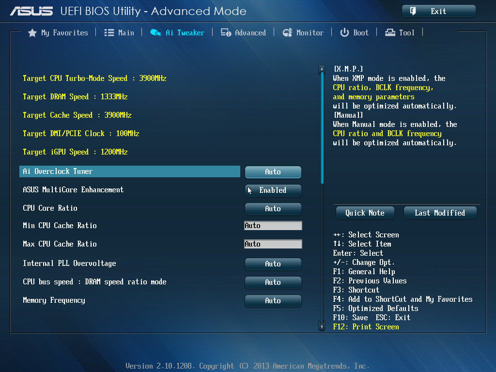The width and height of the screenshot is (496, 372).
Task: Switch to the Main tab
Action: 126,33
